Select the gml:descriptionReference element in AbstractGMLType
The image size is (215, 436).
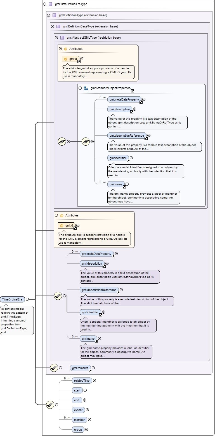pyautogui.click(x=127, y=136)
